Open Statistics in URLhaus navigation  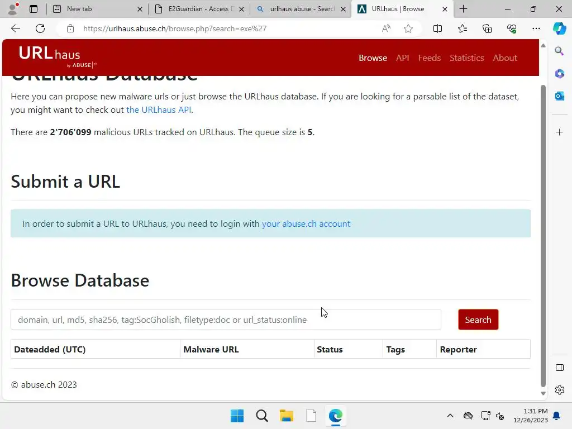click(466, 58)
